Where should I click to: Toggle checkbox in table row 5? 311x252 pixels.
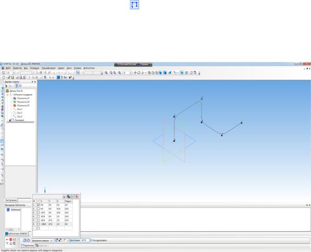click(x=38, y=220)
